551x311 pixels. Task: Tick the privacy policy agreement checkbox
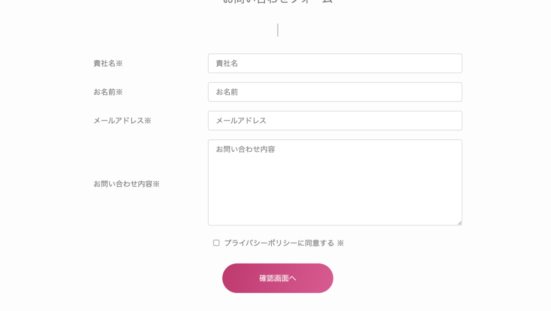coord(216,243)
